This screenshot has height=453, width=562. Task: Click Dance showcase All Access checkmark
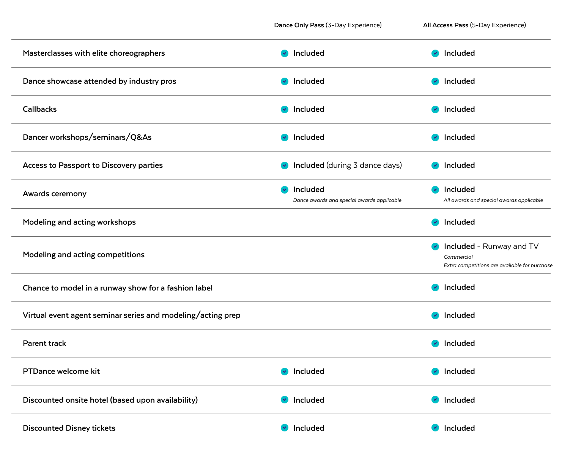(x=435, y=81)
